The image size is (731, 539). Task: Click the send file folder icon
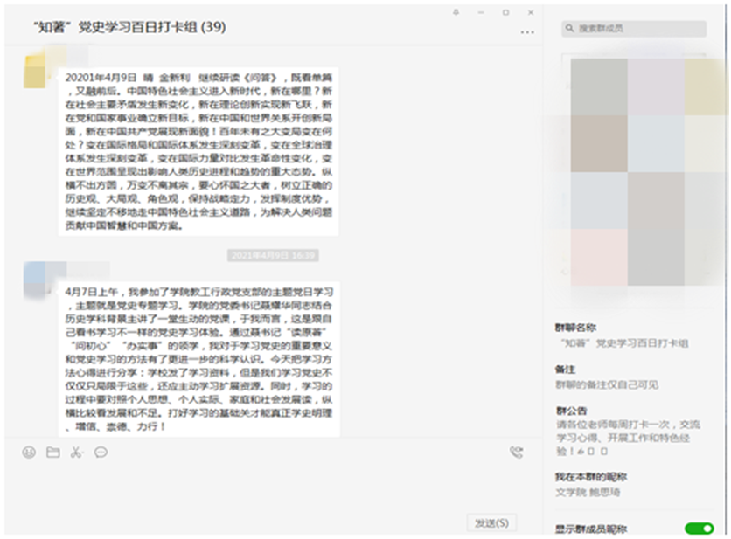pyautogui.click(x=52, y=453)
